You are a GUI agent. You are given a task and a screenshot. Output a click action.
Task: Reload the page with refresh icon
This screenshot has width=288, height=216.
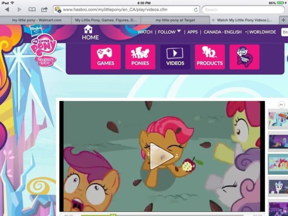tap(196, 10)
